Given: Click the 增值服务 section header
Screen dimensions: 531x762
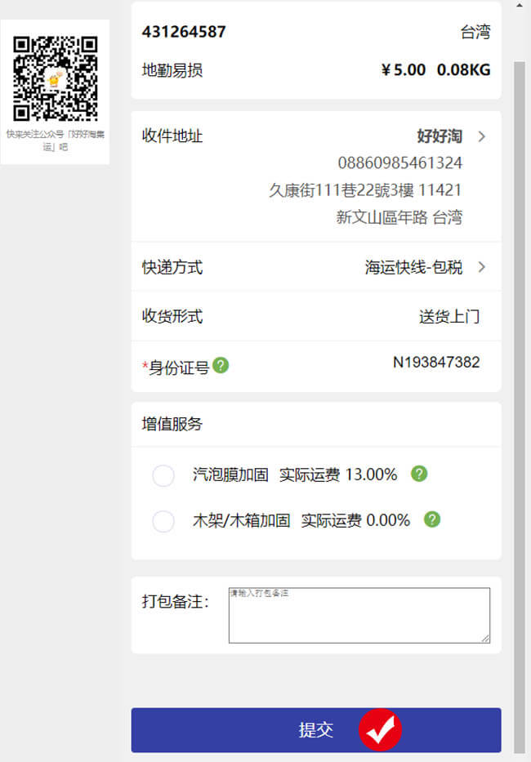Looking at the screenshot, I should click(x=172, y=424).
